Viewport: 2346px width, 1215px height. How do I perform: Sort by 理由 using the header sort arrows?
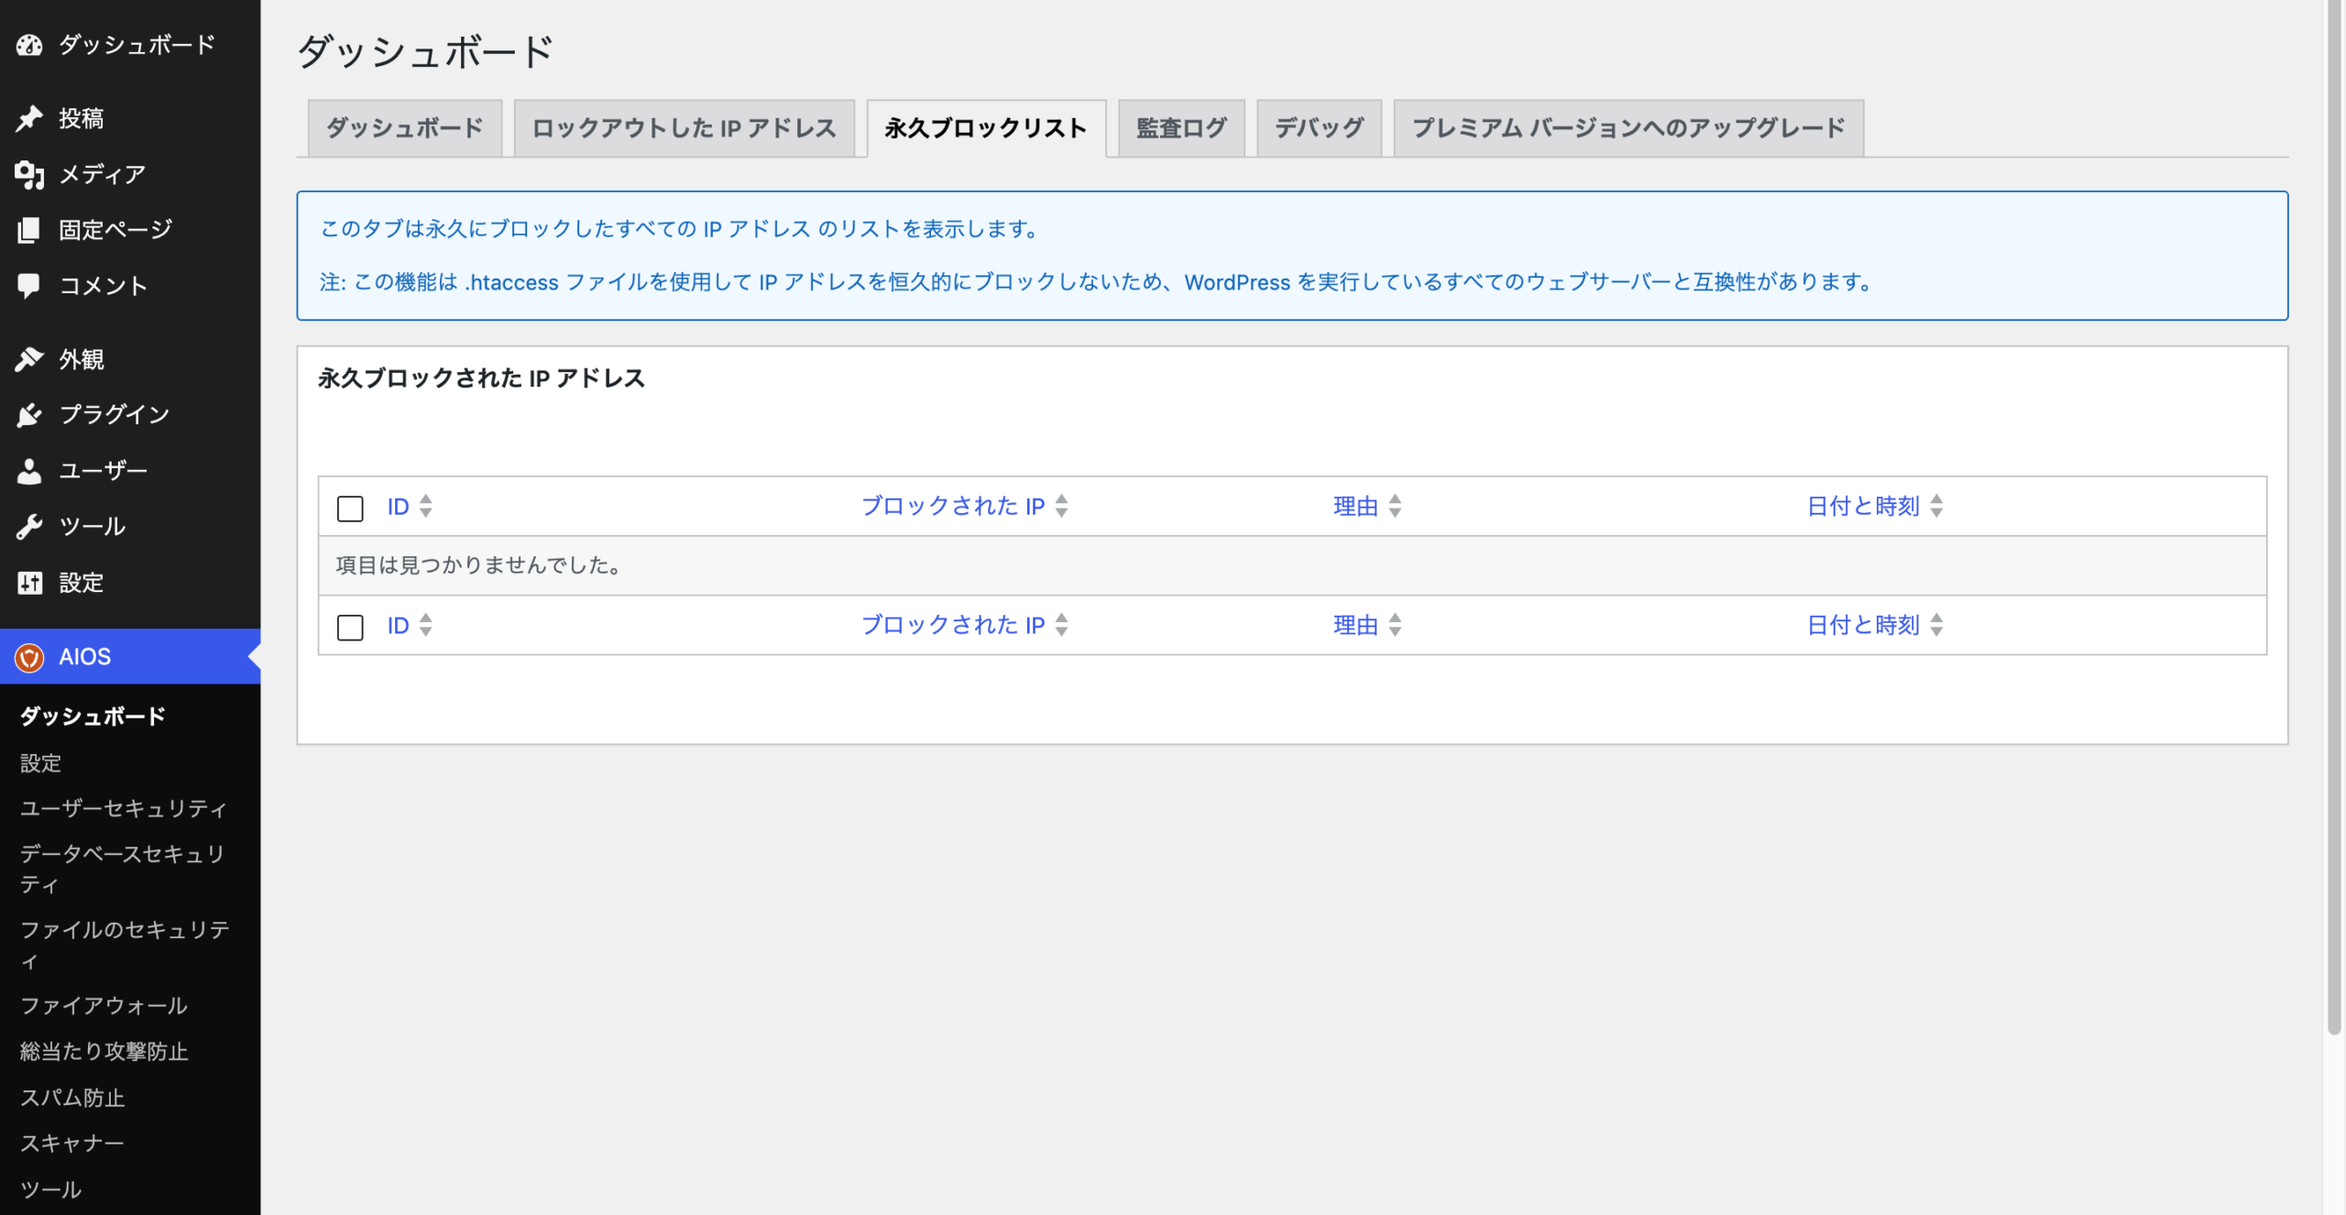coord(1395,506)
